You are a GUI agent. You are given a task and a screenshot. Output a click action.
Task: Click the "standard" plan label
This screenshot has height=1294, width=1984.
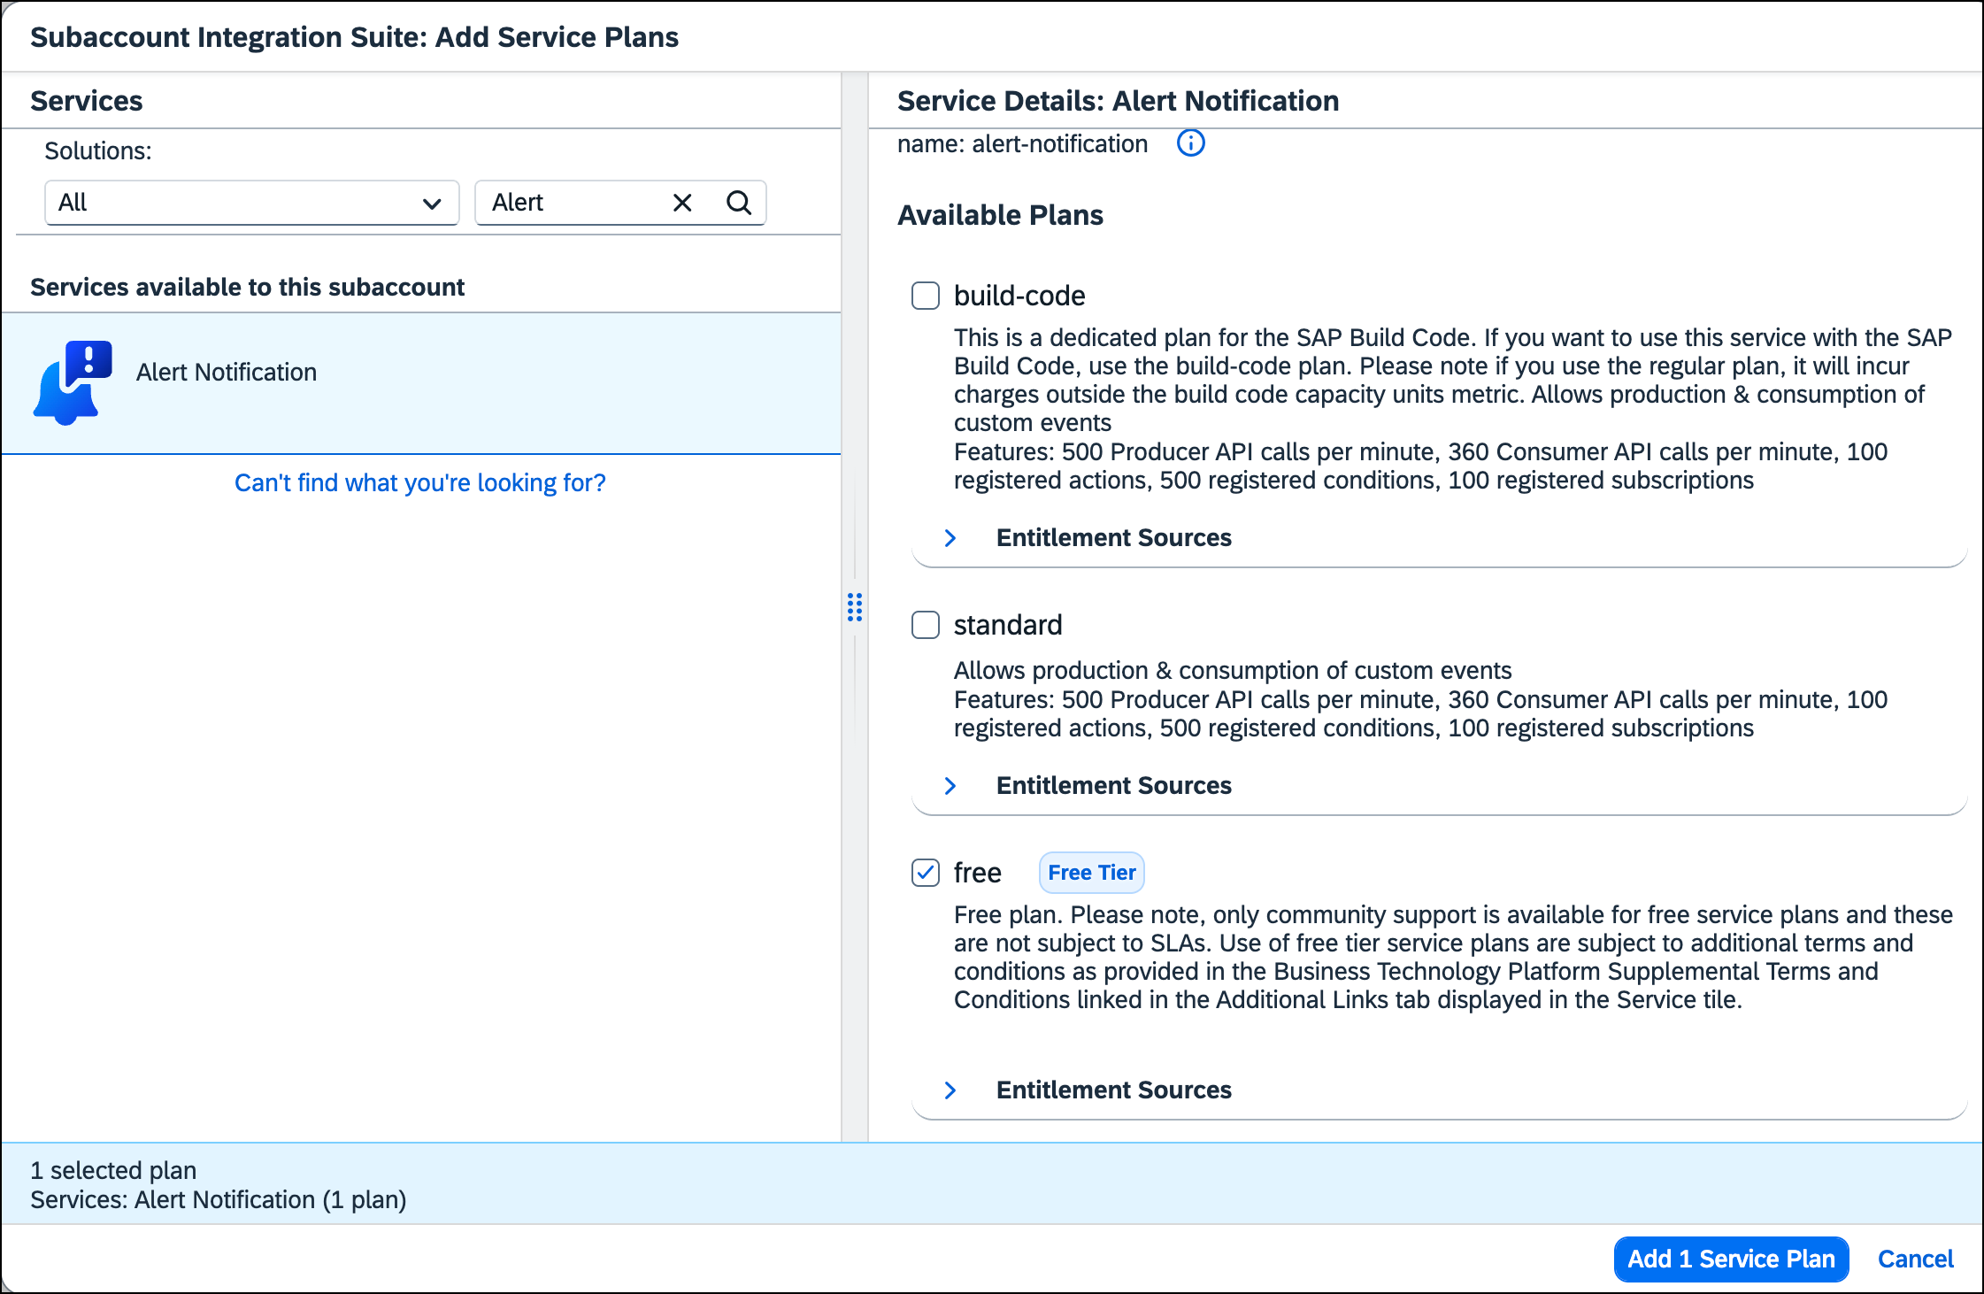click(1008, 625)
